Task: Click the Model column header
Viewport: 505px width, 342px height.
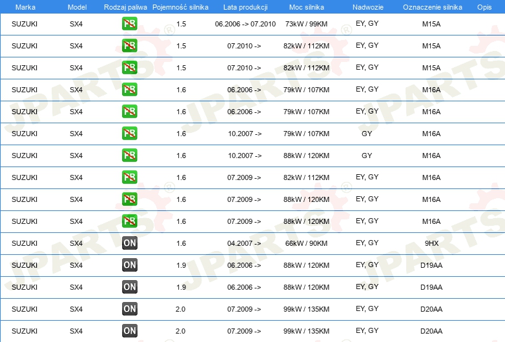Action: click(x=77, y=7)
